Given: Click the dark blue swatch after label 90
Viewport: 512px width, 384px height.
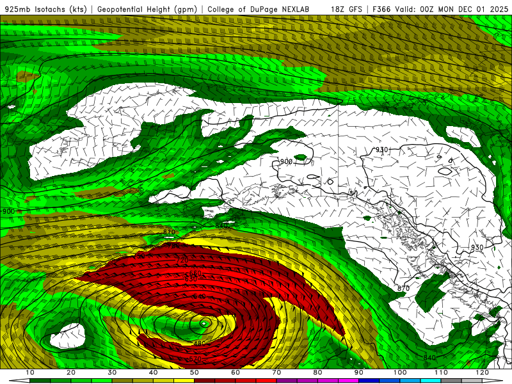Looking at the screenshot, I should 369,381.
